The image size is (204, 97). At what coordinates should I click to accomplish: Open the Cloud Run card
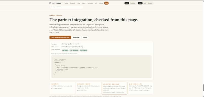pos(62,88)
